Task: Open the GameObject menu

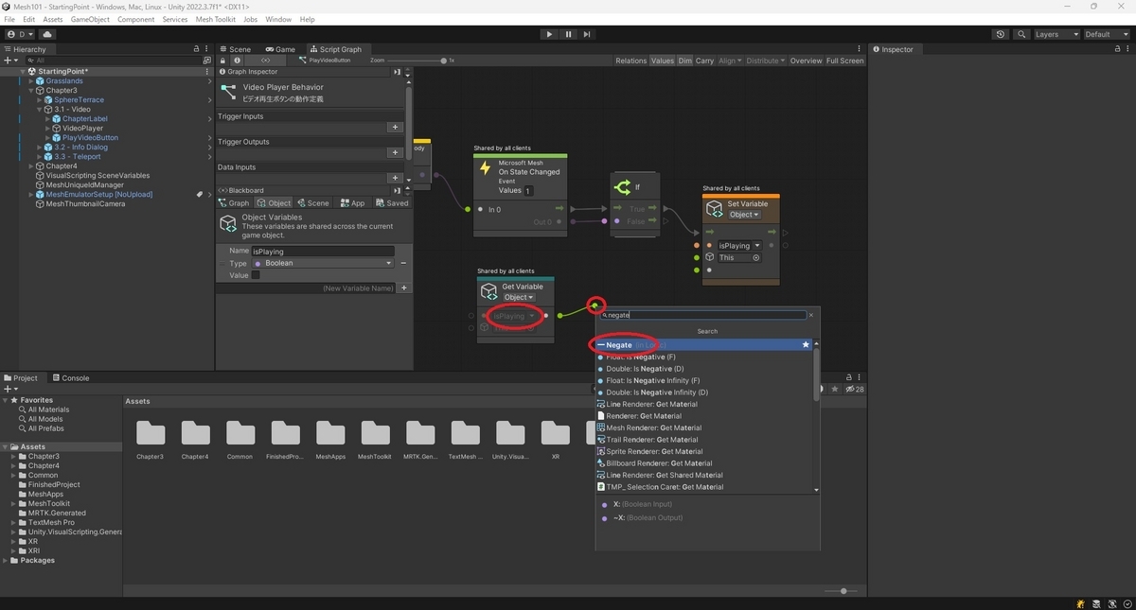Action: (89, 19)
